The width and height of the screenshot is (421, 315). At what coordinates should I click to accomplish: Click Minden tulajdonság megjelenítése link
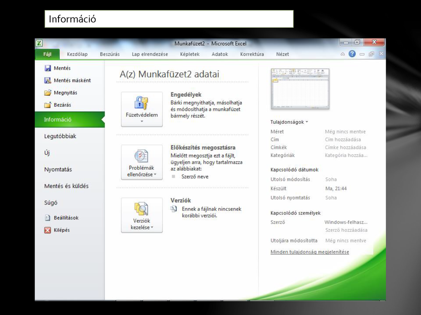[x=309, y=252]
